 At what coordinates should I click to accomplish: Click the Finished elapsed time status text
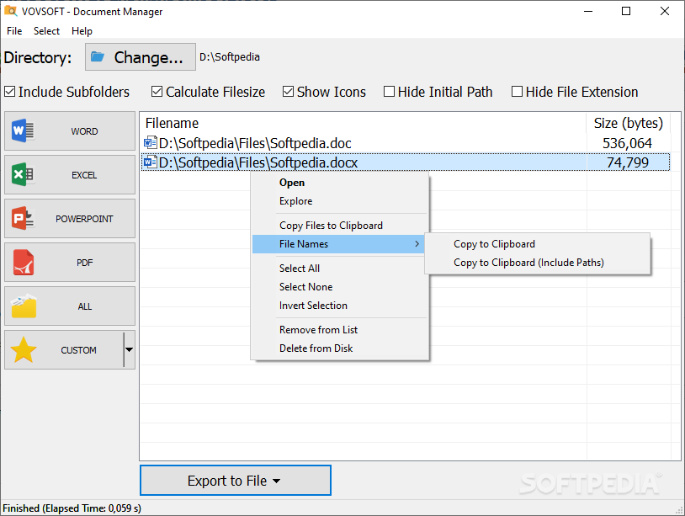pos(72,508)
